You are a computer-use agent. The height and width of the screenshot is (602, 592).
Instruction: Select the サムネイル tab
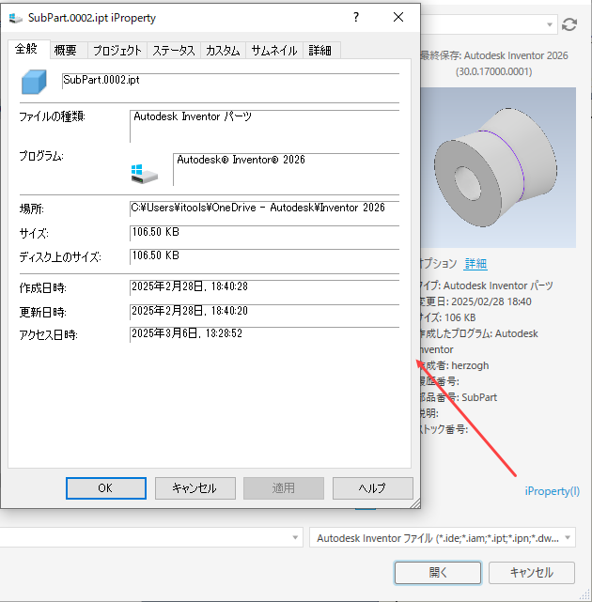click(x=273, y=51)
